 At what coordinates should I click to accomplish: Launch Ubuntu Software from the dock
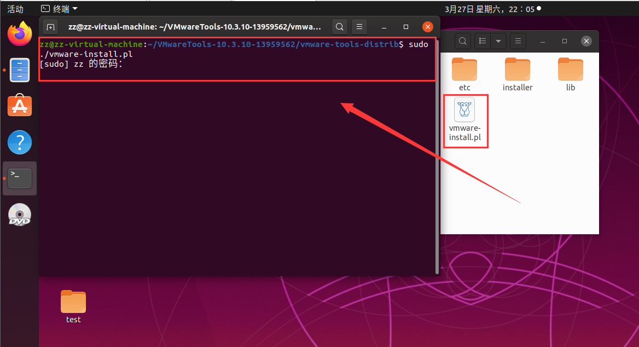[20, 105]
